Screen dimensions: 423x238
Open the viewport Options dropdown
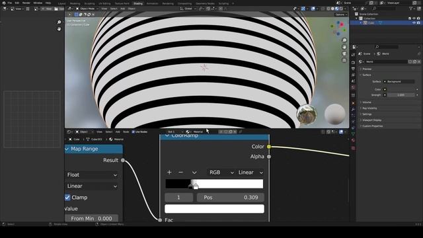click(341, 15)
